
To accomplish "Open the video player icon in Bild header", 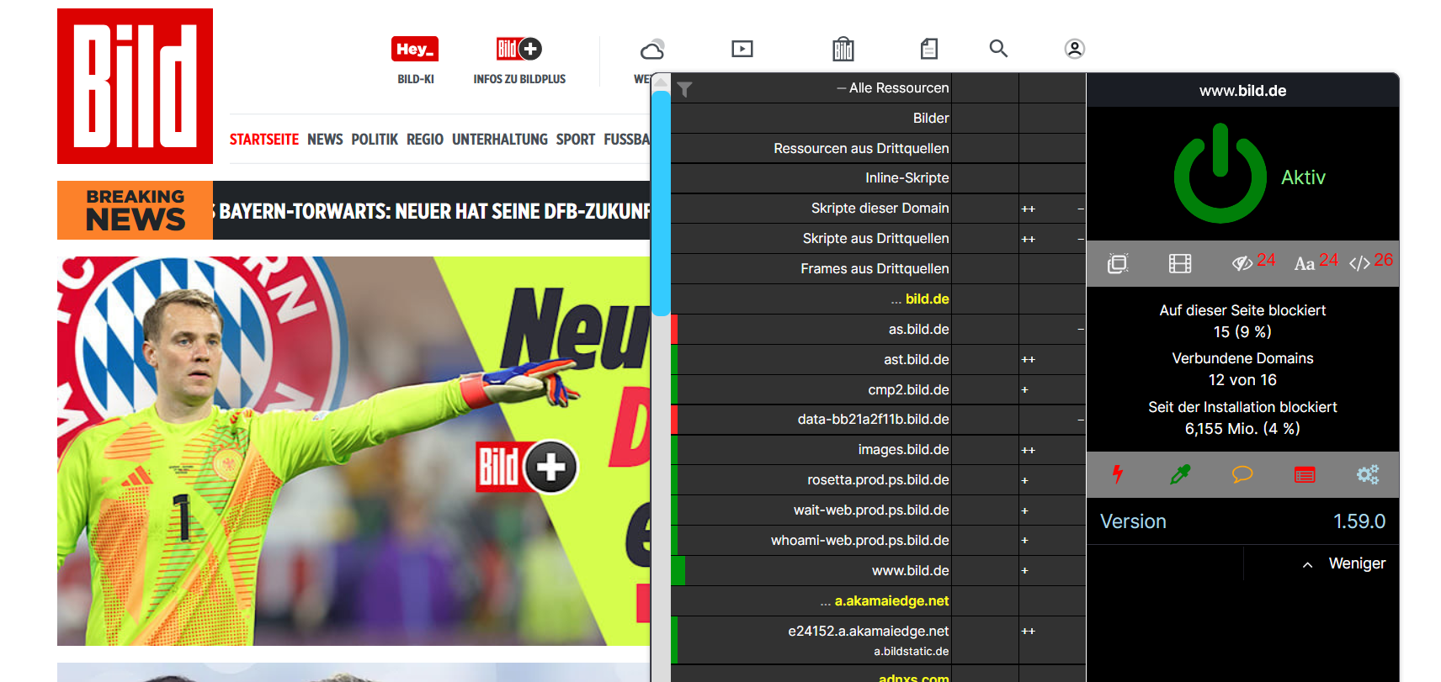I will coord(742,49).
